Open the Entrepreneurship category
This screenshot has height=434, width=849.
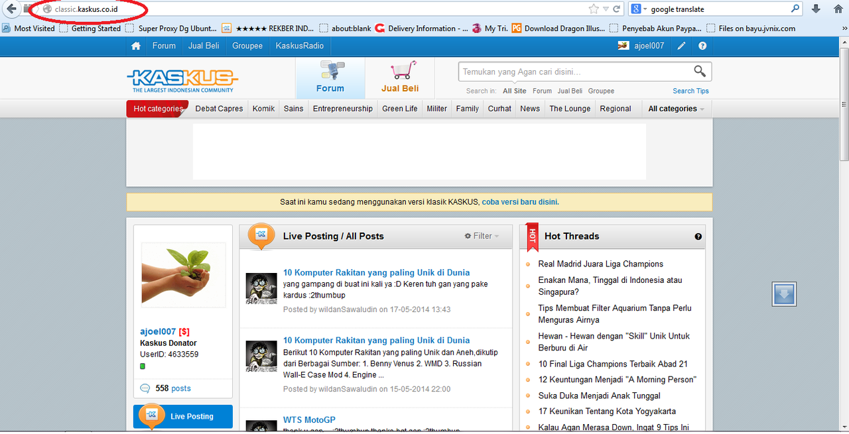coord(343,109)
